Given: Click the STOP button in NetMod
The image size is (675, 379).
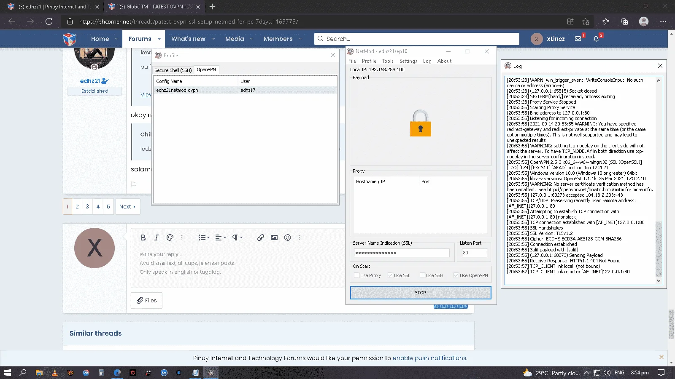Looking at the screenshot, I should tap(421, 293).
